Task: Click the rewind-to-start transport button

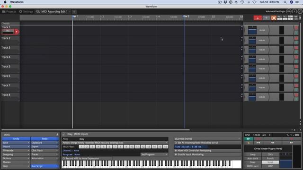Action: tap(258, 143)
